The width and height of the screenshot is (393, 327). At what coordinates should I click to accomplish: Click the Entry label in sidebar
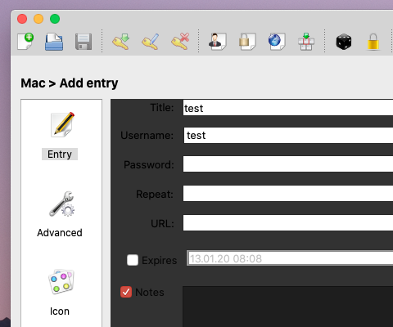pyautogui.click(x=60, y=155)
